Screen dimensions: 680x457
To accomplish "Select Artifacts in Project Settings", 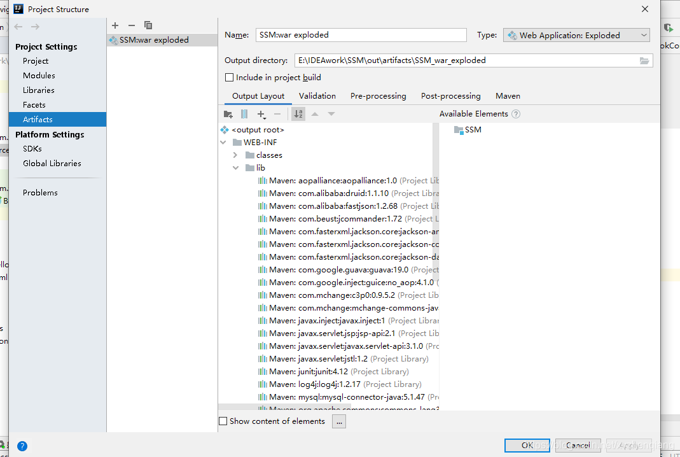I will pos(57,120).
